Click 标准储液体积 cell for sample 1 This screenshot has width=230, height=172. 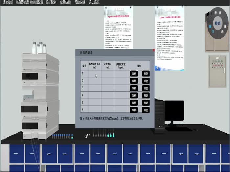(94, 74)
